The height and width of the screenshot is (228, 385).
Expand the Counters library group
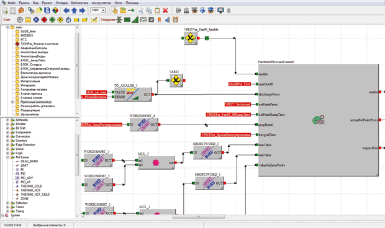[7, 141]
